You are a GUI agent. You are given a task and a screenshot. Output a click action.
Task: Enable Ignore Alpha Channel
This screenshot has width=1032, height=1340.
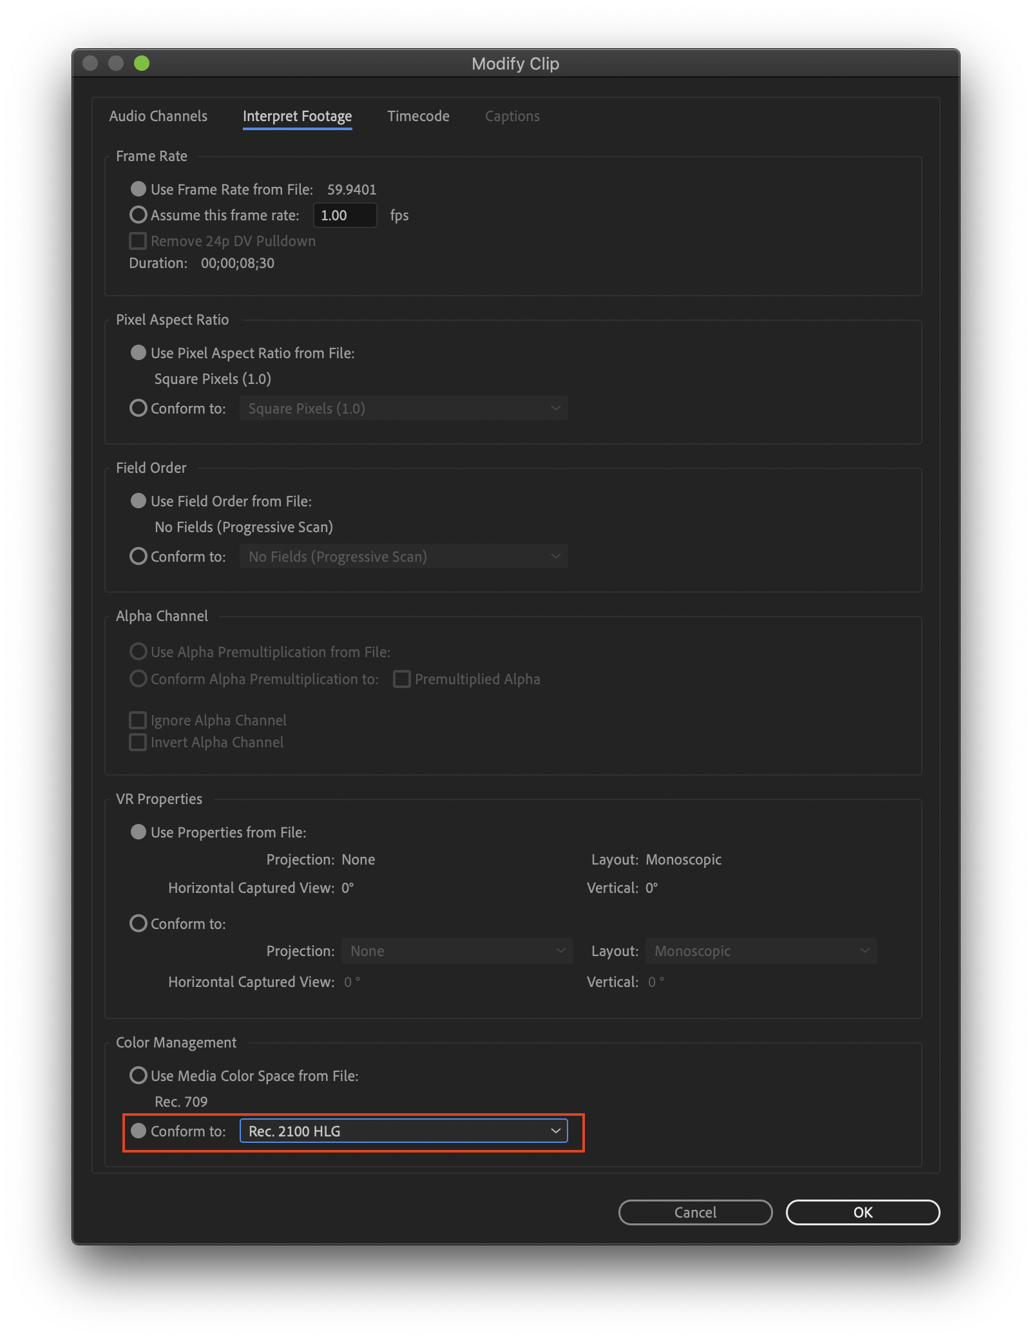pyautogui.click(x=137, y=720)
